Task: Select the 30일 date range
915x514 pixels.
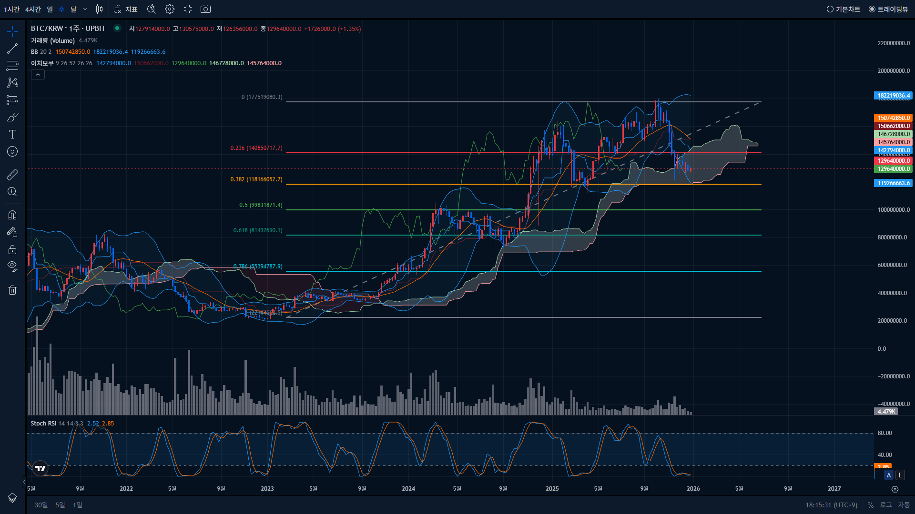Action: 41,505
